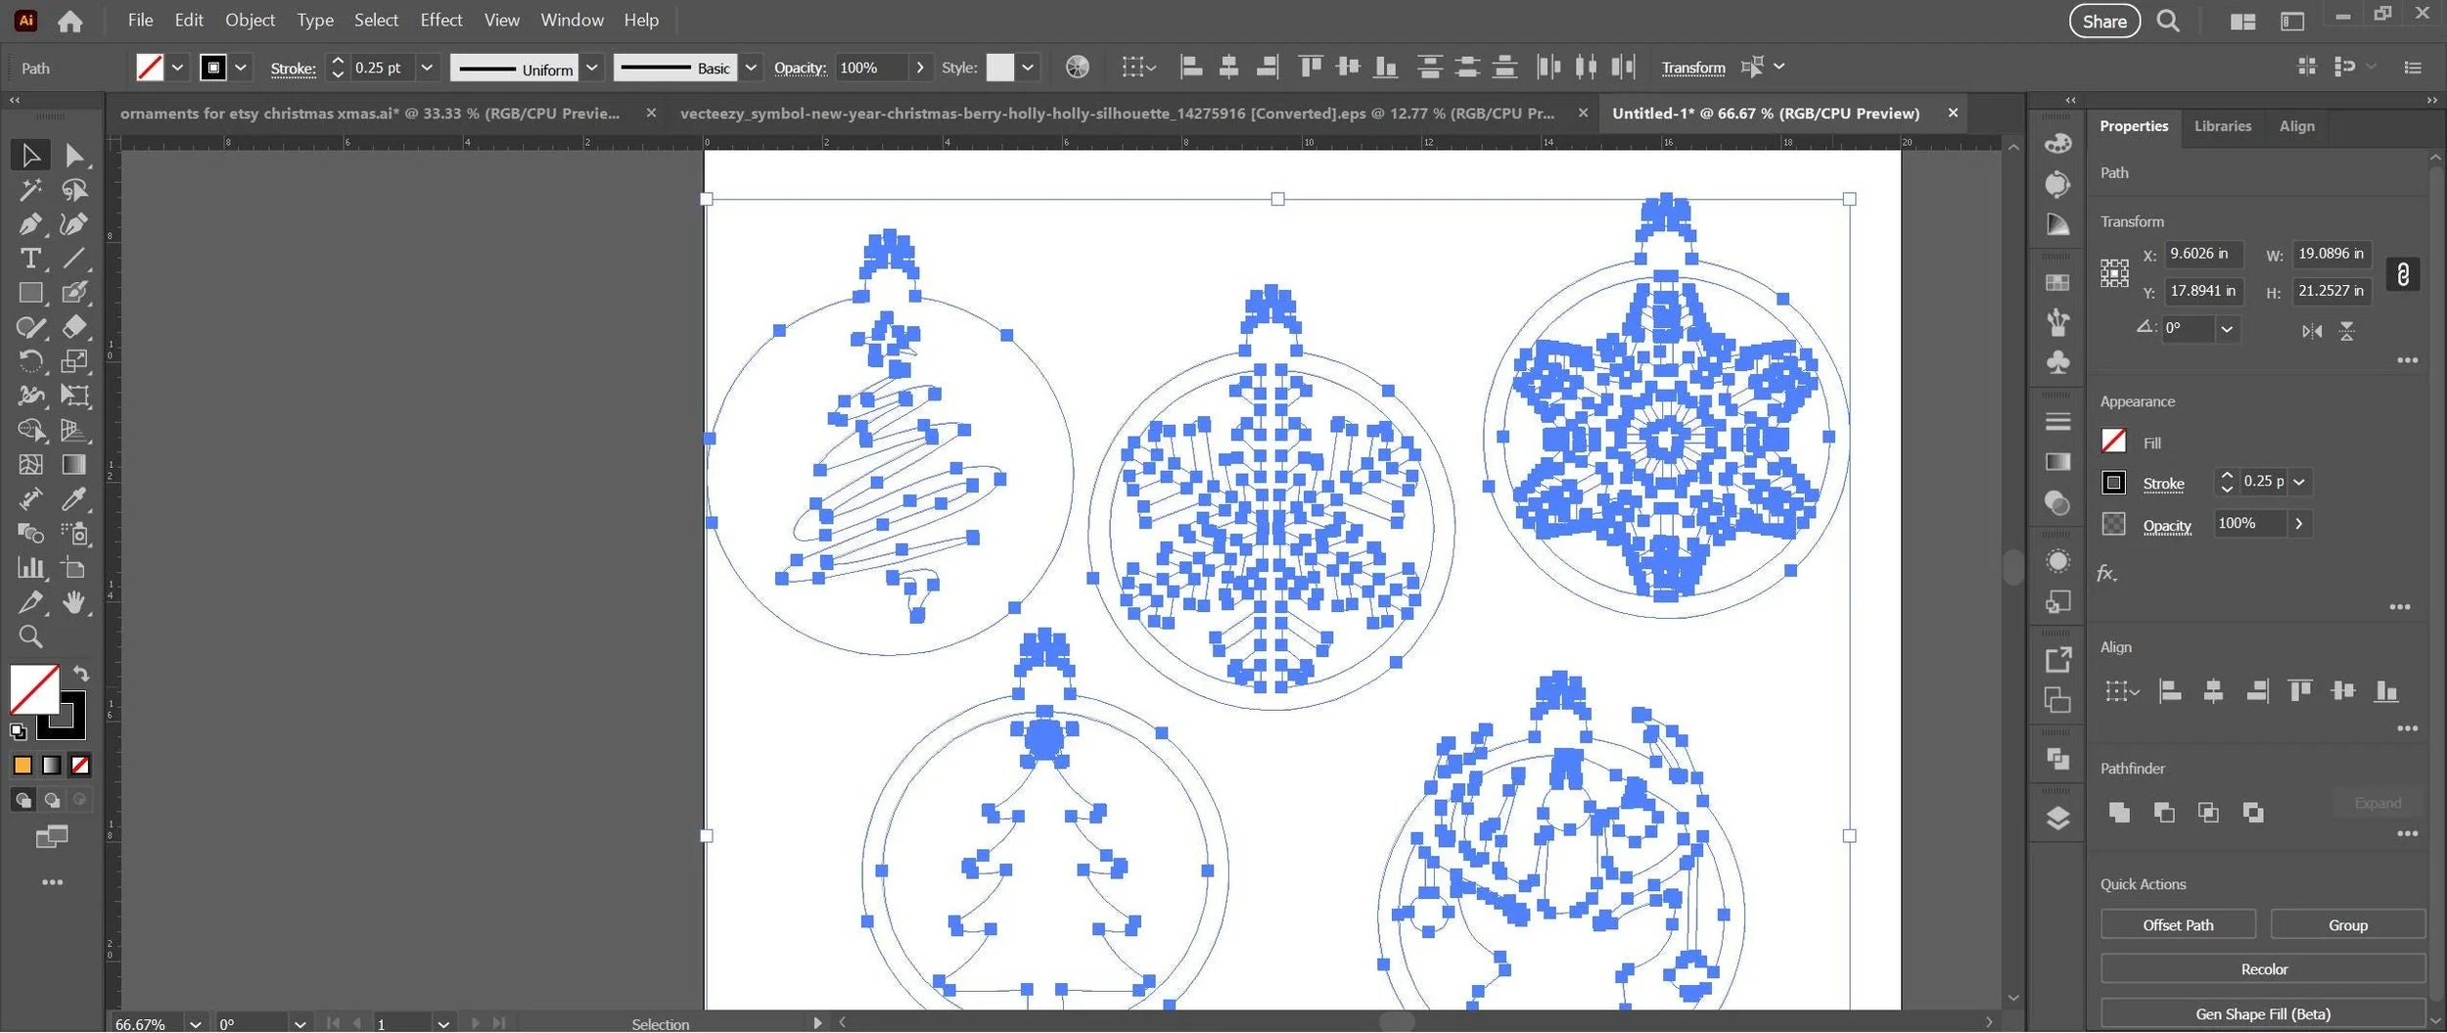Screen dimensions: 2447x1033
Task: Open the Uniform variable width profile dropdown
Action: click(x=592, y=68)
